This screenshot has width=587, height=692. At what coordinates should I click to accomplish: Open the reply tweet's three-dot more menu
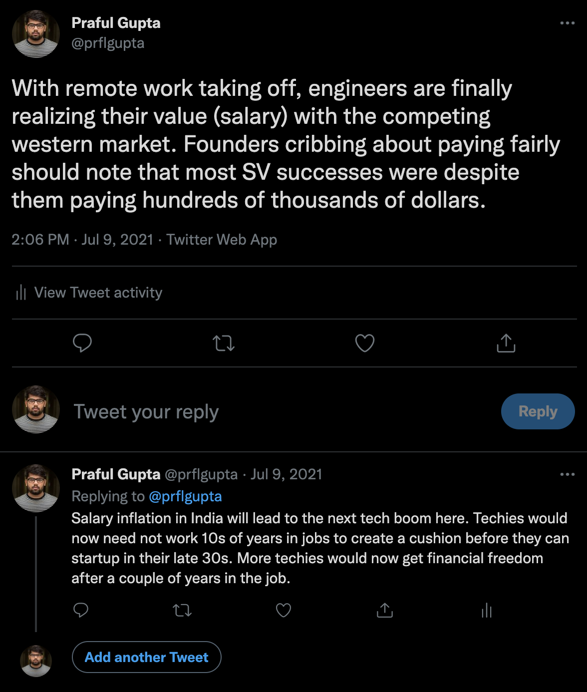567,474
